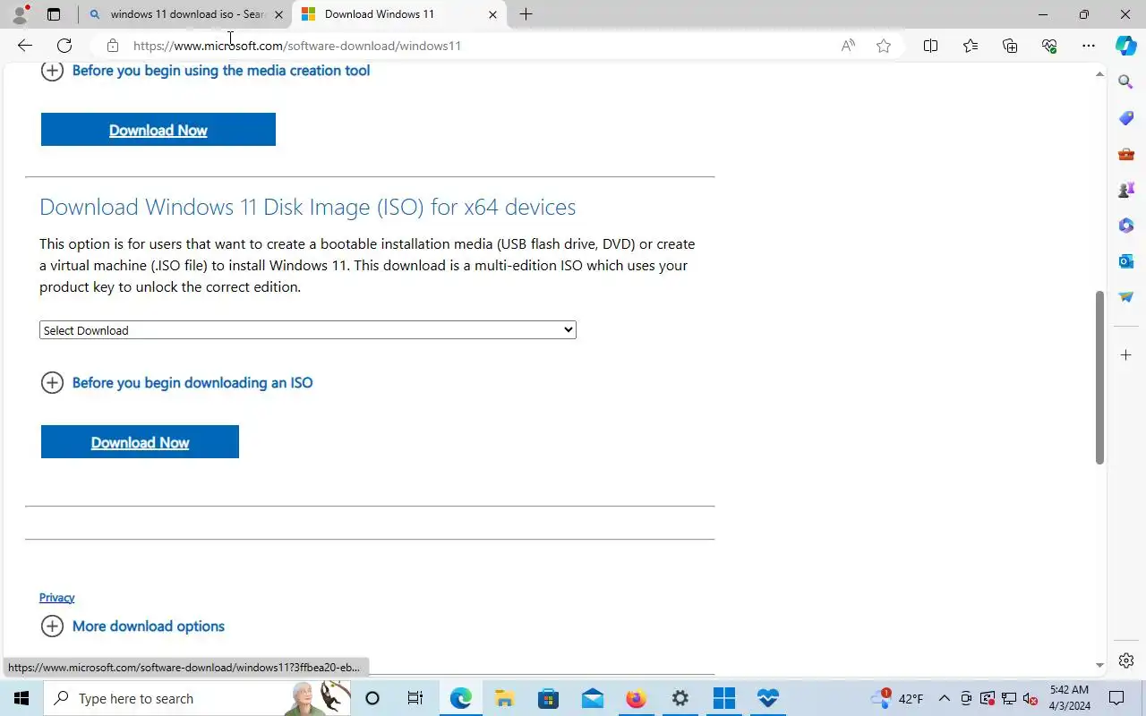Open blue Windows logo taskbar app

coord(723,698)
